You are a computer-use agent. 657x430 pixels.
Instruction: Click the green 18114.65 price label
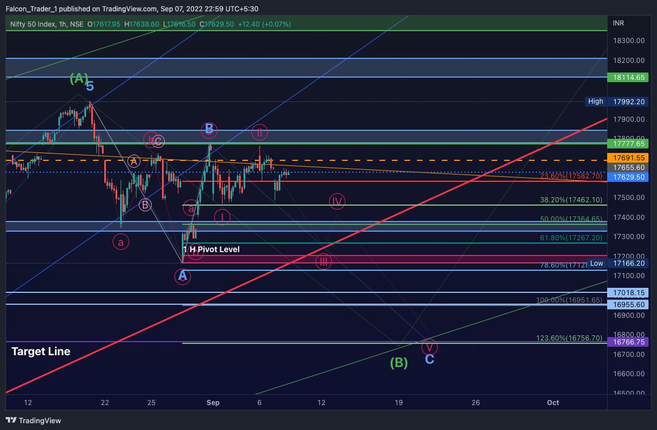point(628,78)
